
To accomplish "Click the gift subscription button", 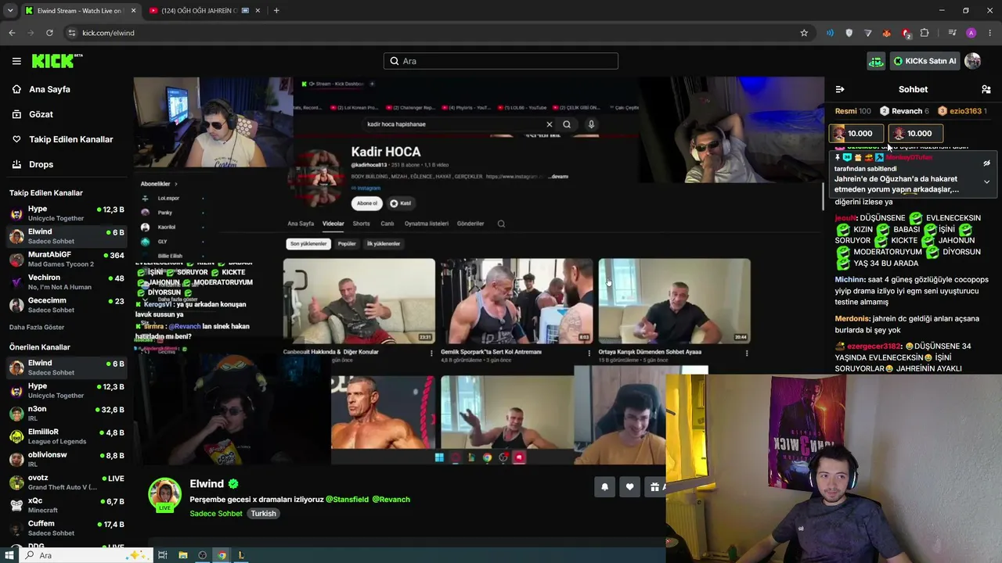I will click(656, 487).
